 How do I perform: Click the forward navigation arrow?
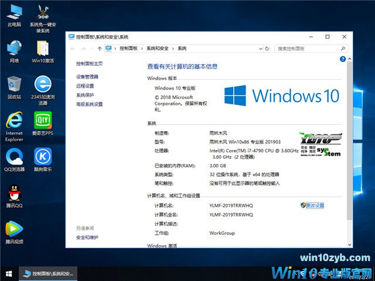point(83,49)
